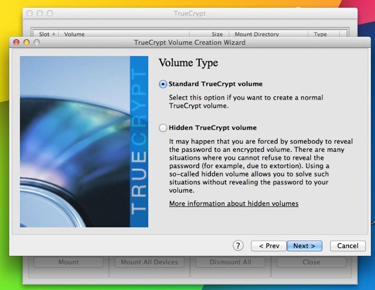Click Mount All Devices in TrueCrypt window
This screenshot has width=375, height=290.
pyautogui.click(x=149, y=262)
